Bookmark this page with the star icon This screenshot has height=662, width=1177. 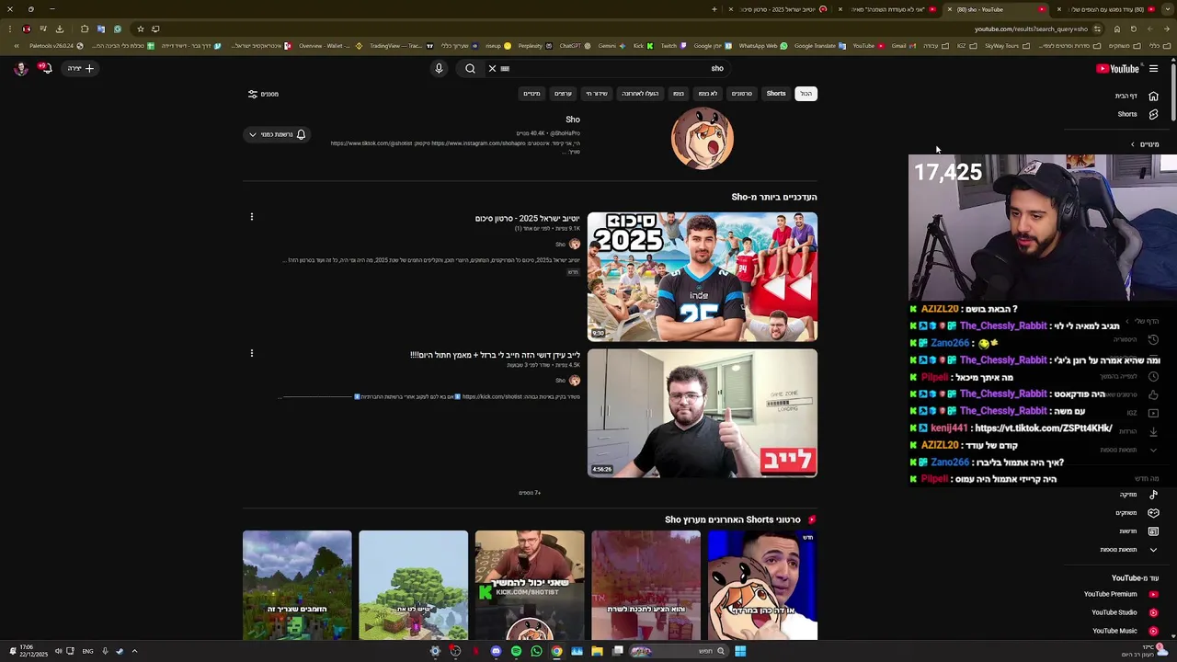click(x=140, y=29)
